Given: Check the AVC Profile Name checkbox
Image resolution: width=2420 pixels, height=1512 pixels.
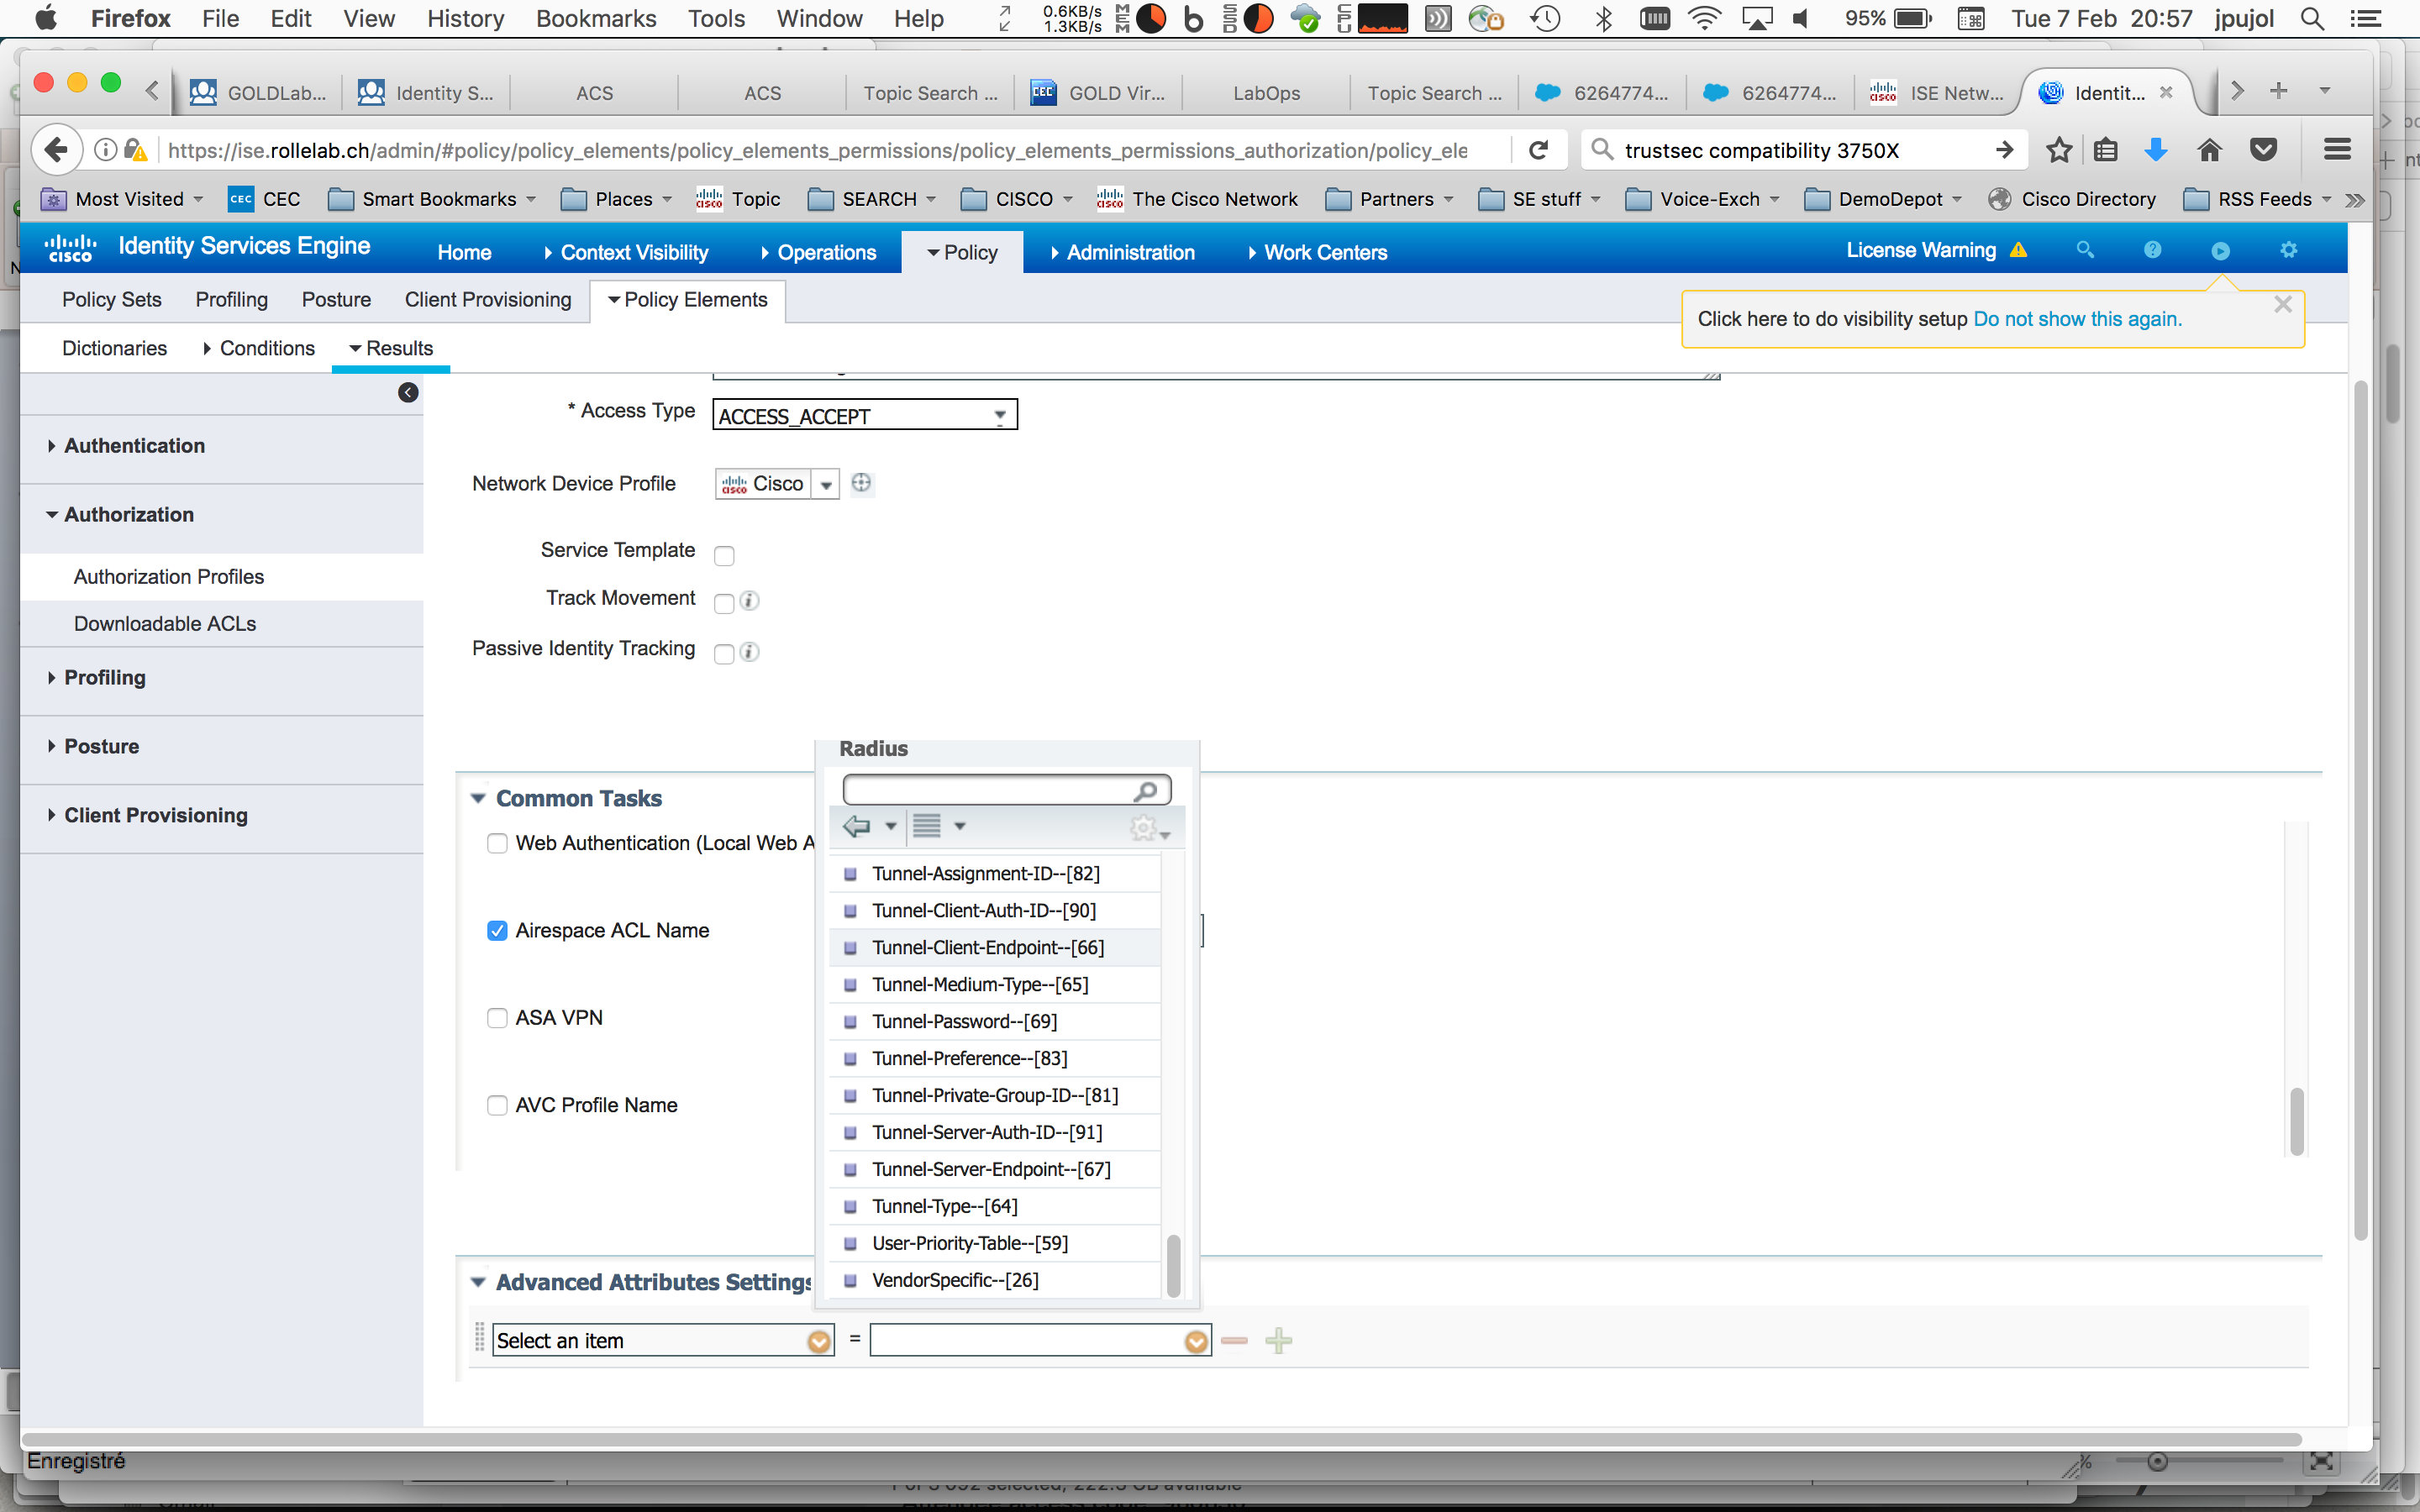Looking at the screenshot, I should click(x=497, y=1105).
